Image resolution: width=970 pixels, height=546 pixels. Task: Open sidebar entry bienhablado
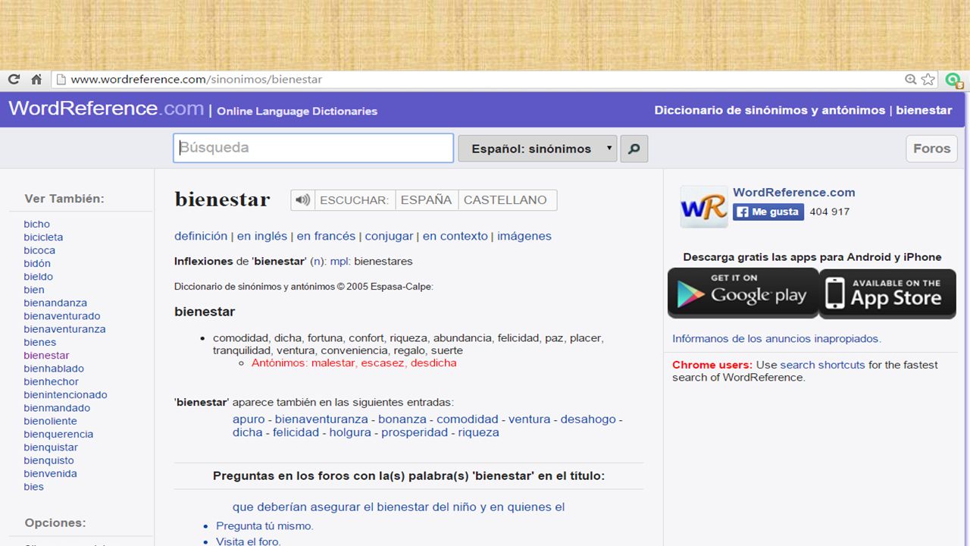[x=54, y=369]
